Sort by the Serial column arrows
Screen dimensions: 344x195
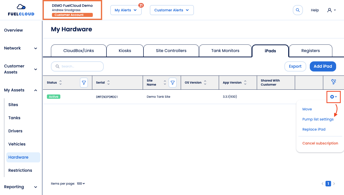(x=108, y=83)
